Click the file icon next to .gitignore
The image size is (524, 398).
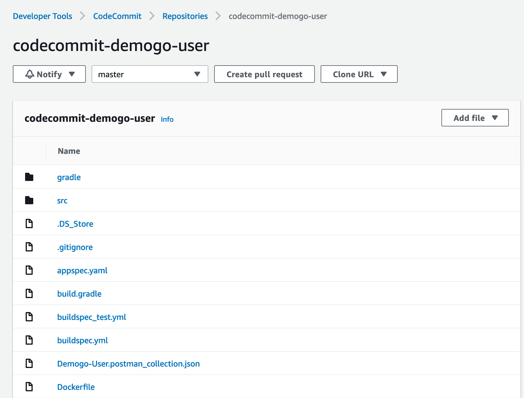29,247
